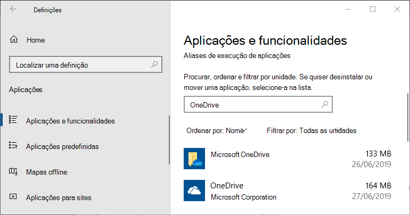Select the OneDrive entry by Microsoft Corporation
Viewport: 410px width, 215px height.
tap(288, 191)
